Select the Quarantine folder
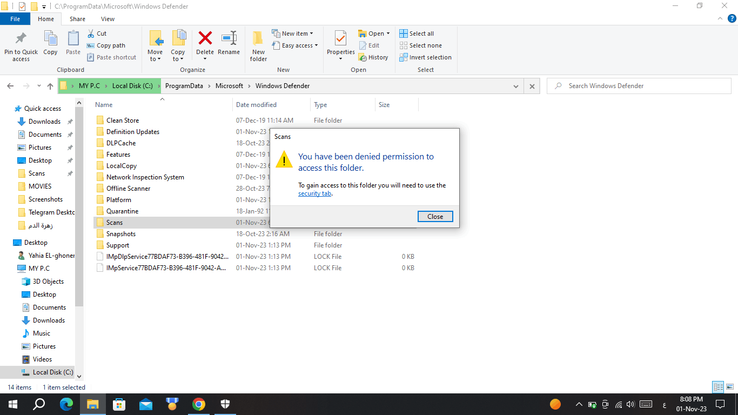738x415 pixels. (122, 211)
